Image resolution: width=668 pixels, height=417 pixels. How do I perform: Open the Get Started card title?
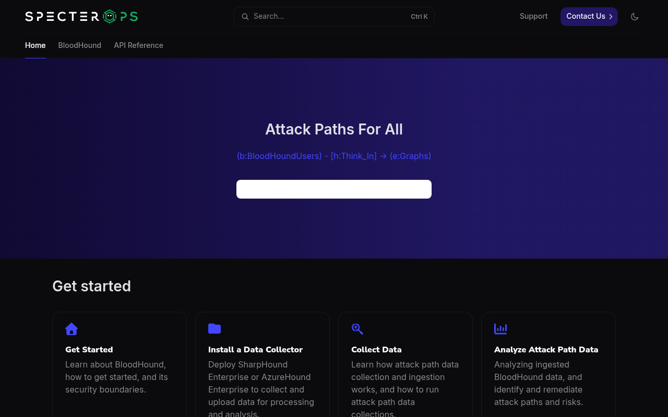[x=89, y=350]
